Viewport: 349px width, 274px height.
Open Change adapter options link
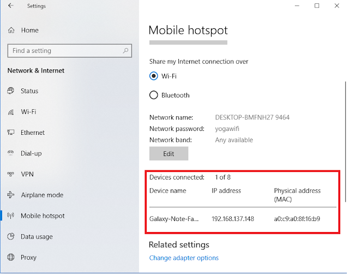(184, 258)
